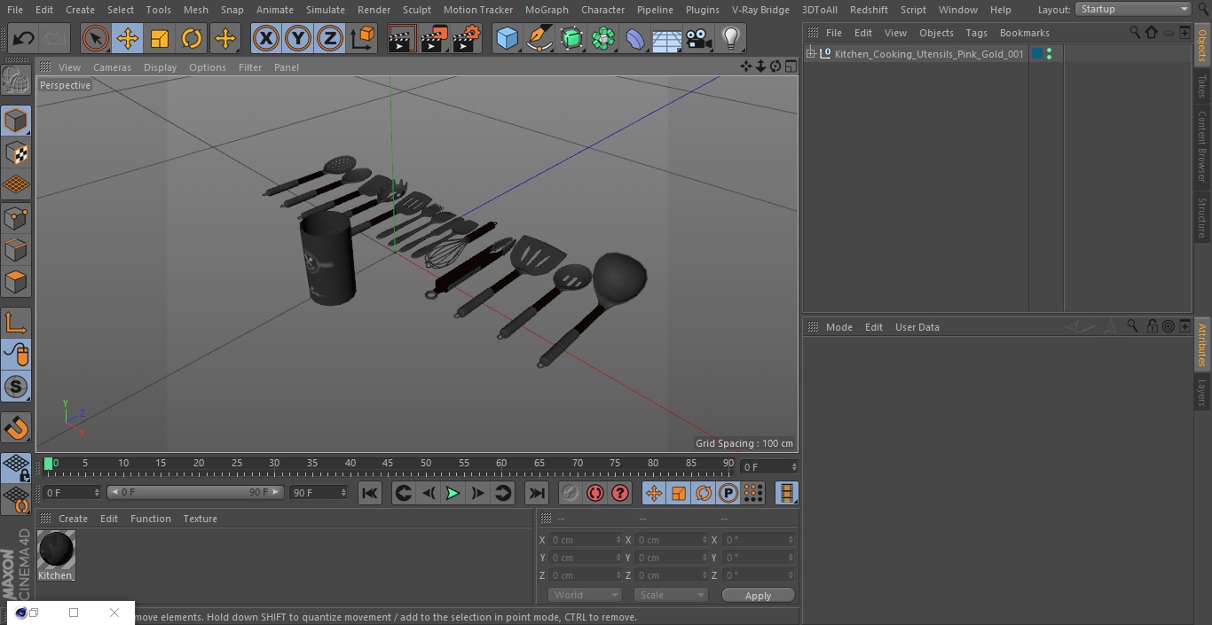The height and width of the screenshot is (625, 1212).
Task: Toggle the coordinate system icon
Action: pos(363,38)
